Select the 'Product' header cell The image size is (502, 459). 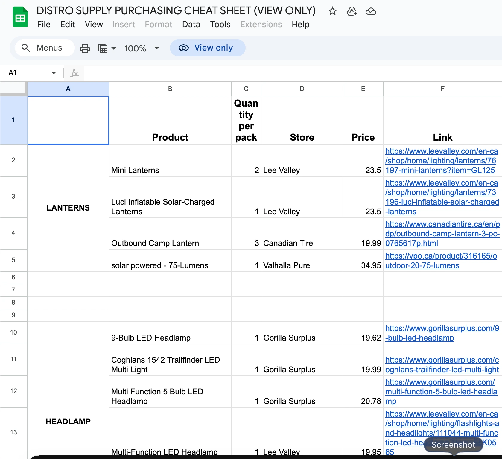coord(170,121)
